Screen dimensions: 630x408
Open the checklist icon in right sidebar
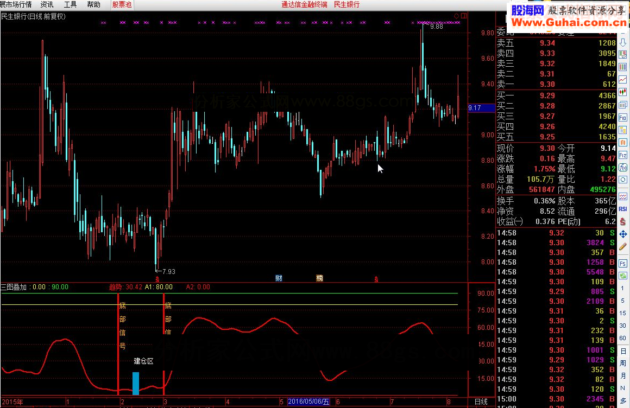[623, 55]
